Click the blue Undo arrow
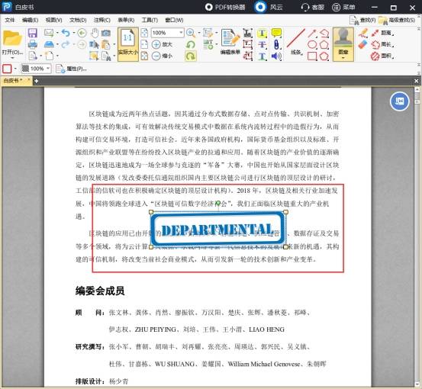 pos(66,33)
